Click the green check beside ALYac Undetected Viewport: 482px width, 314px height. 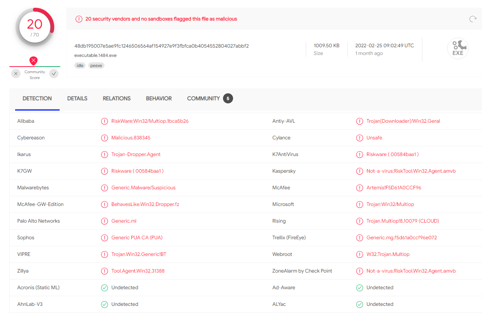point(360,304)
